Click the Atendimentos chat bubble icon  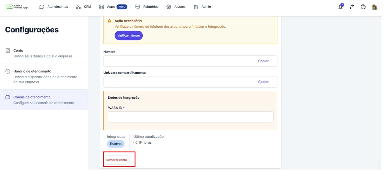[42, 7]
